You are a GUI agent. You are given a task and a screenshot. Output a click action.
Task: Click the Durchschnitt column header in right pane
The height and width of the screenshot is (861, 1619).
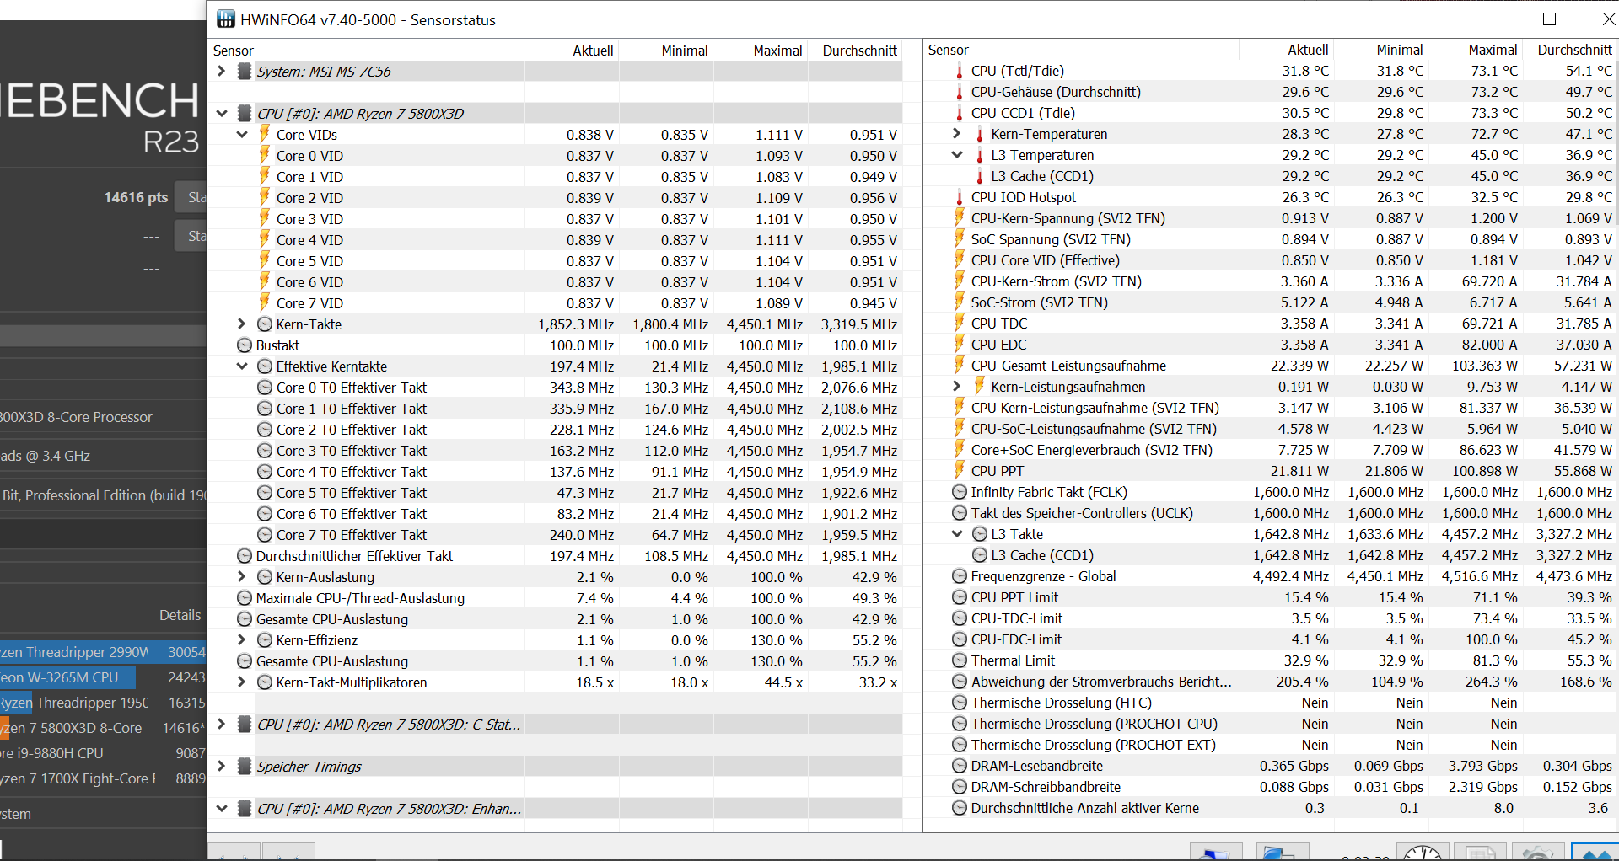tap(1570, 50)
